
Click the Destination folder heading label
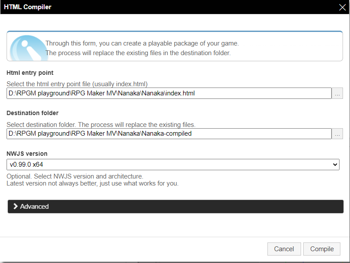(32, 113)
